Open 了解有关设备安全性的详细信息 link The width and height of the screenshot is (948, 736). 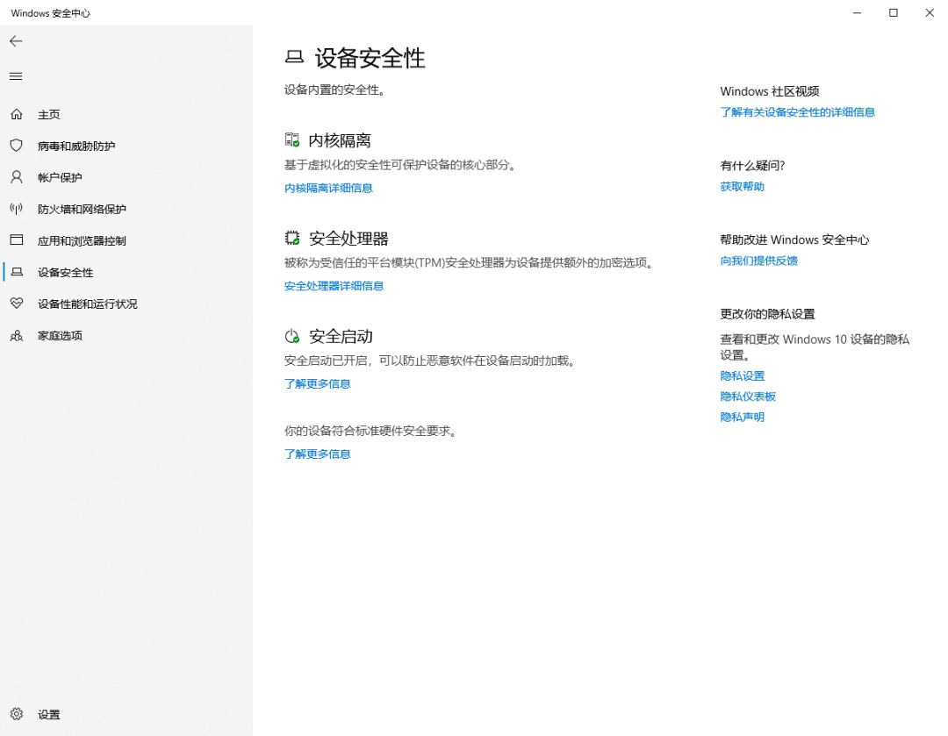click(797, 111)
